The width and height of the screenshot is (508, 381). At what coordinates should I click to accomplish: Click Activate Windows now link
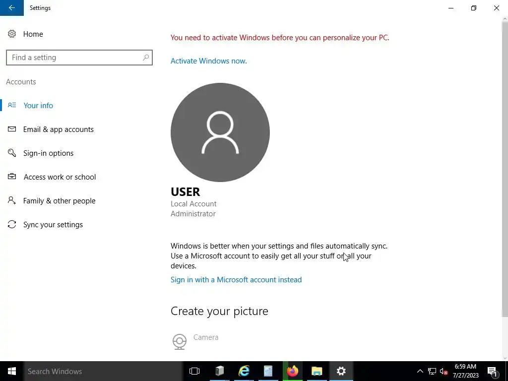tap(209, 61)
